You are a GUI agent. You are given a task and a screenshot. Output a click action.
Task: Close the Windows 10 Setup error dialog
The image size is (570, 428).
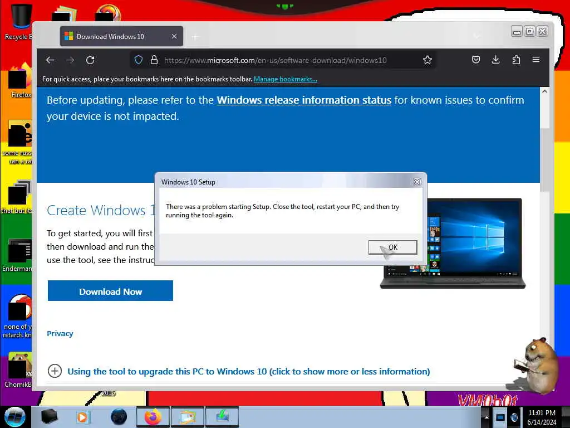click(x=417, y=182)
